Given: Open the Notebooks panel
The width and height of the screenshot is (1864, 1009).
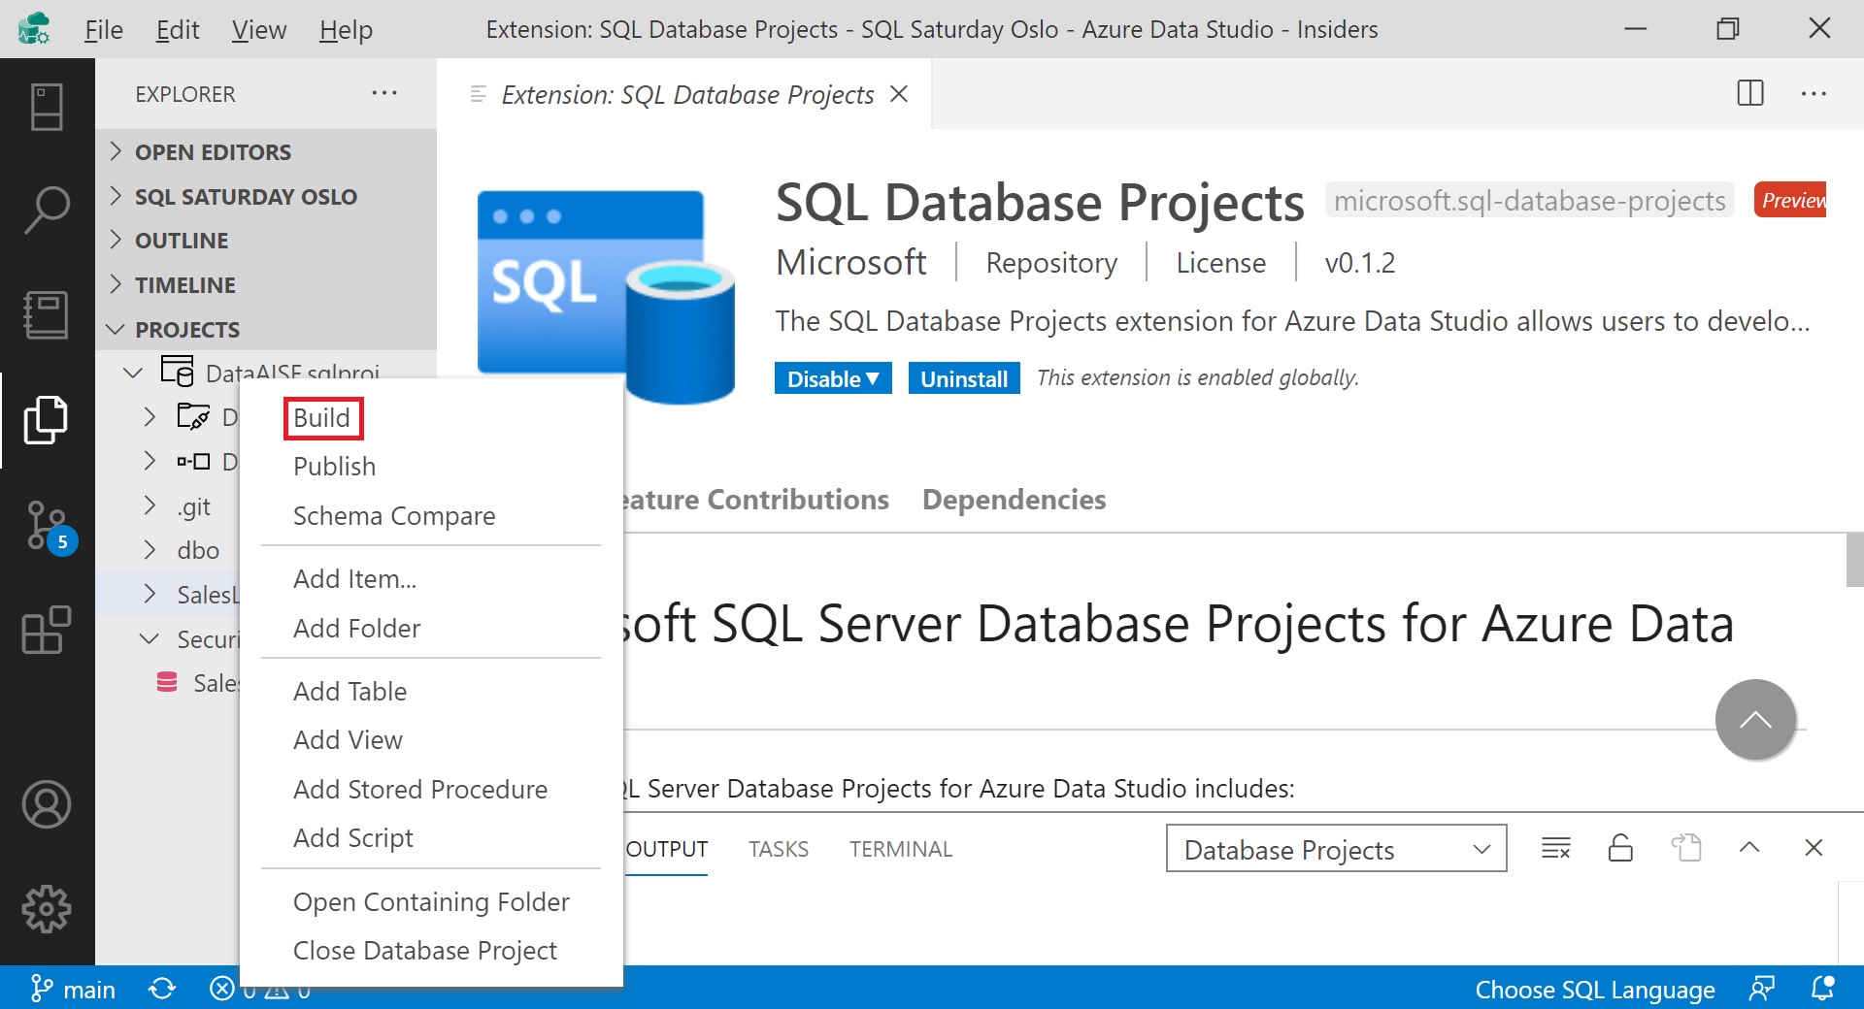Looking at the screenshot, I should [x=46, y=313].
